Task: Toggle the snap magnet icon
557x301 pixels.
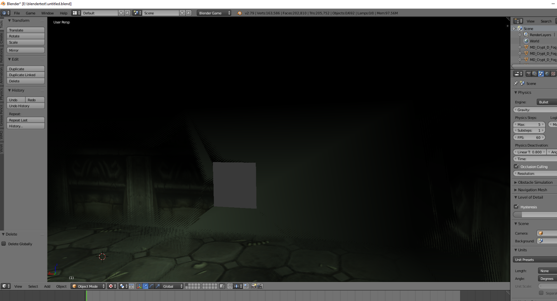Action: (230, 286)
